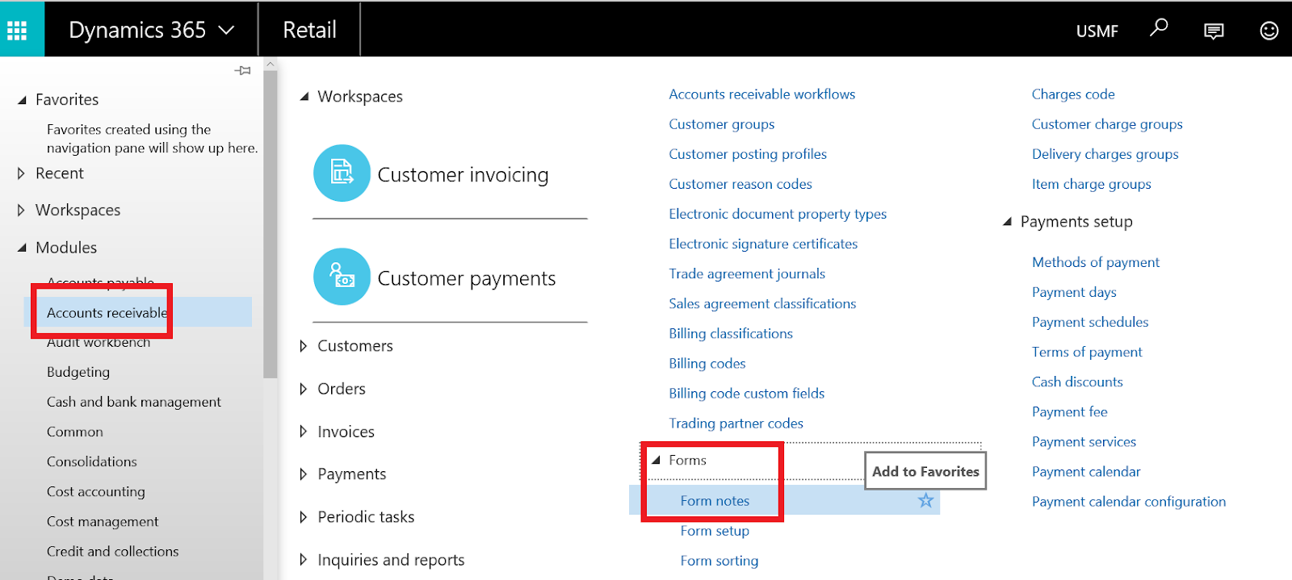
Task: Star Form notes as a favorite
Action: pyautogui.click(x=925, y=501)
